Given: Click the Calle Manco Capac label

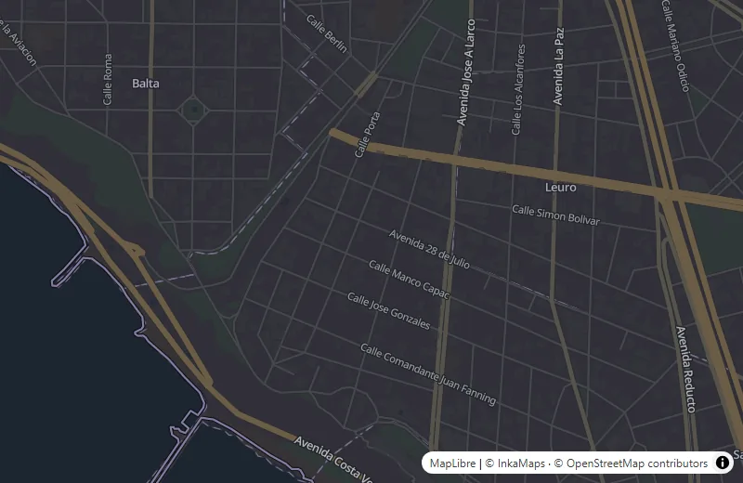Looking at the screenshot, I should coord(409,280).
